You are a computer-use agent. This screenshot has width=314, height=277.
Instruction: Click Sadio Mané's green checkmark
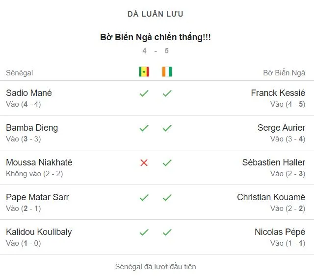144,93
